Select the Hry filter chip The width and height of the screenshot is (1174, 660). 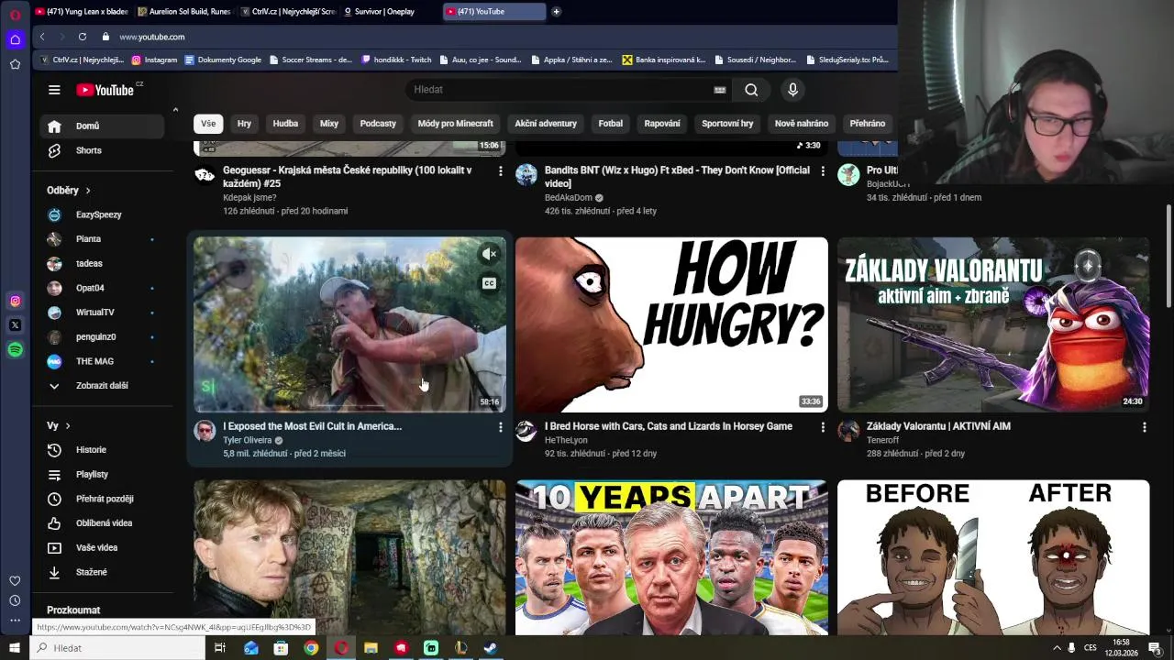pos(244,124)
